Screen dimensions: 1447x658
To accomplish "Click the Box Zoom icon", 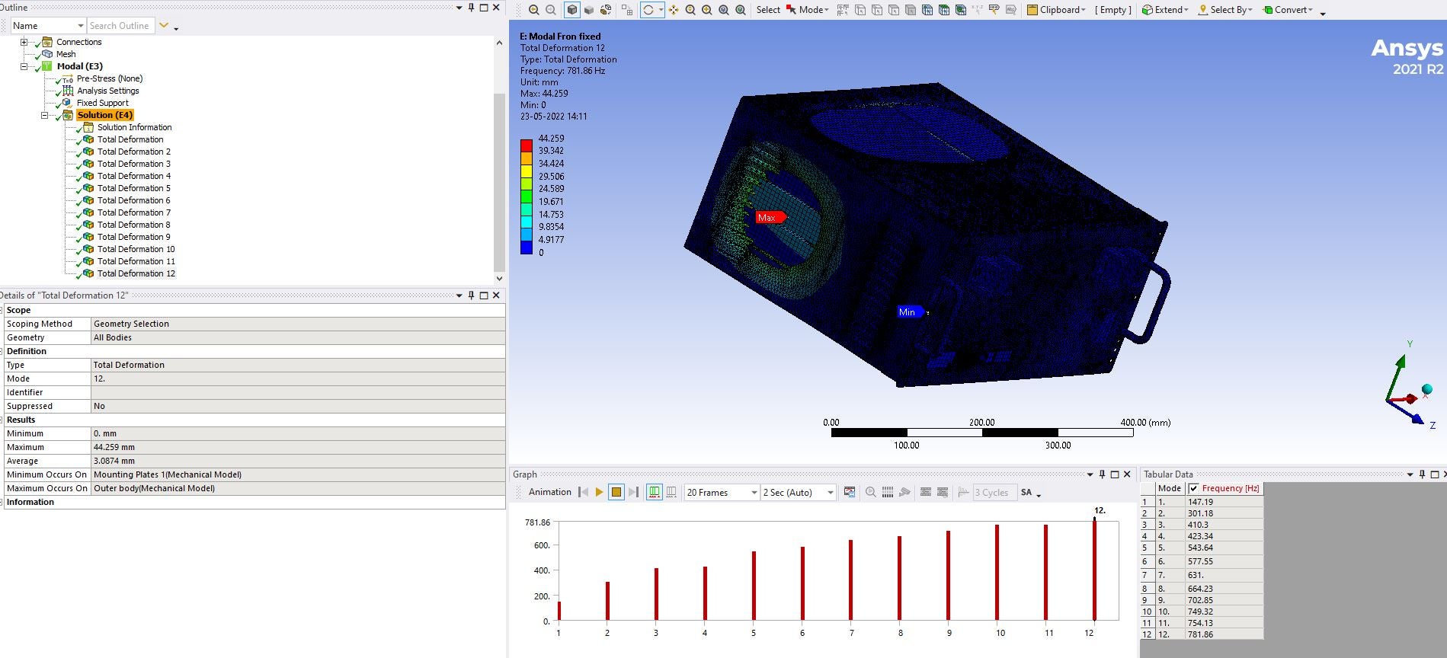I will pos(706,10).
